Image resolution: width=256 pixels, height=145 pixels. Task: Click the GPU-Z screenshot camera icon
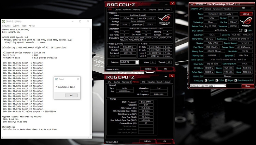(244, 8)
